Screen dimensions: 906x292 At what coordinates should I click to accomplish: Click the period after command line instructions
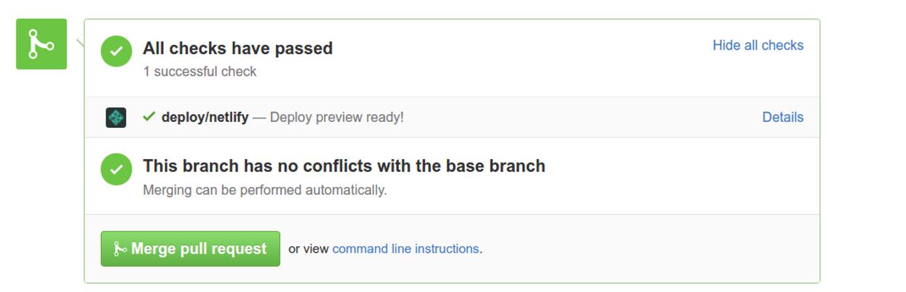click(481, 250)
